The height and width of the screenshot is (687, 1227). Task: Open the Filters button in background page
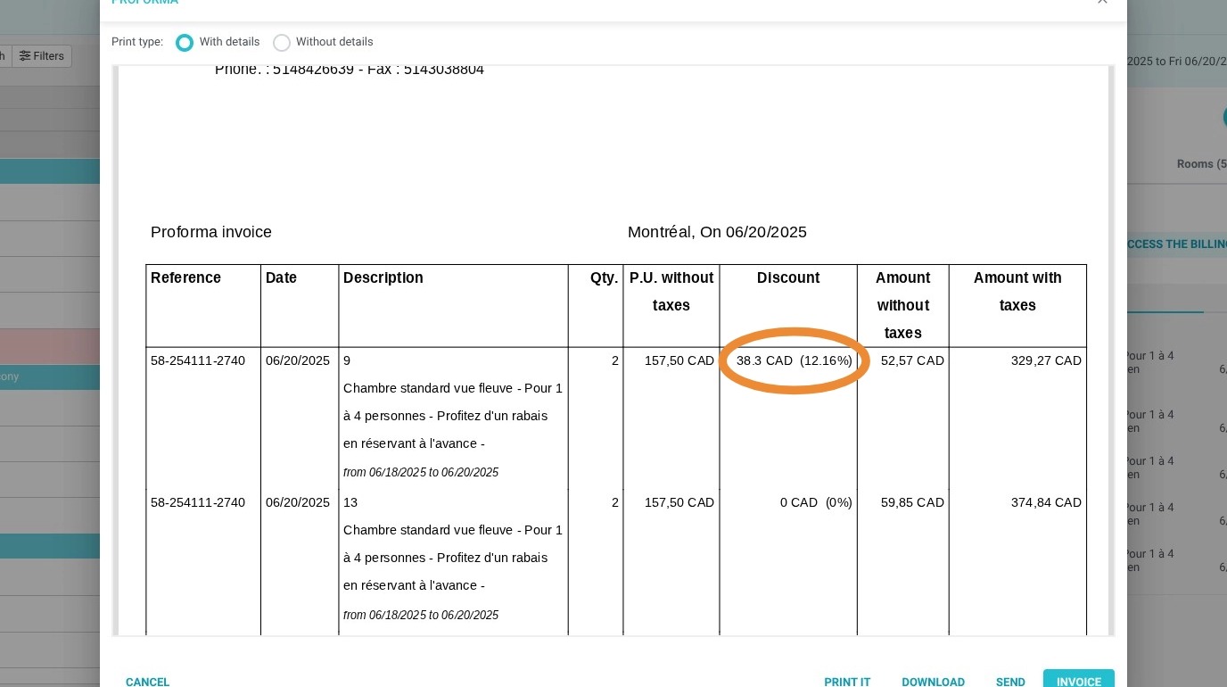pyautogui.click(x=42, y=56)
